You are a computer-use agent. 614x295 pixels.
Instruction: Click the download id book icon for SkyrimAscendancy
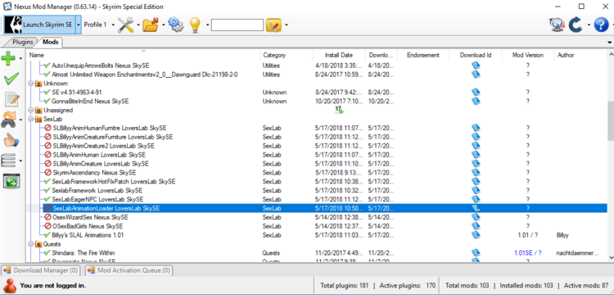pyautogui.click(x=476, y=172)
